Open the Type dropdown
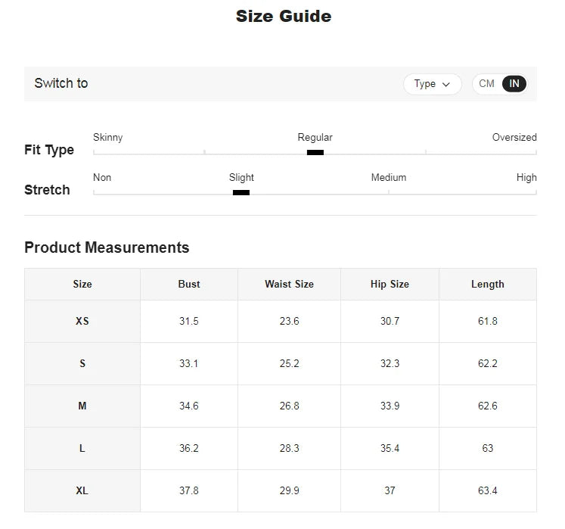The image size is (565, 529). (432, 84)
